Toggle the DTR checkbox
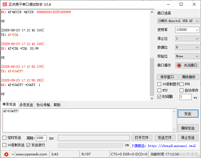This screenshot has width=201, height=158. click(x=181, y=84)
